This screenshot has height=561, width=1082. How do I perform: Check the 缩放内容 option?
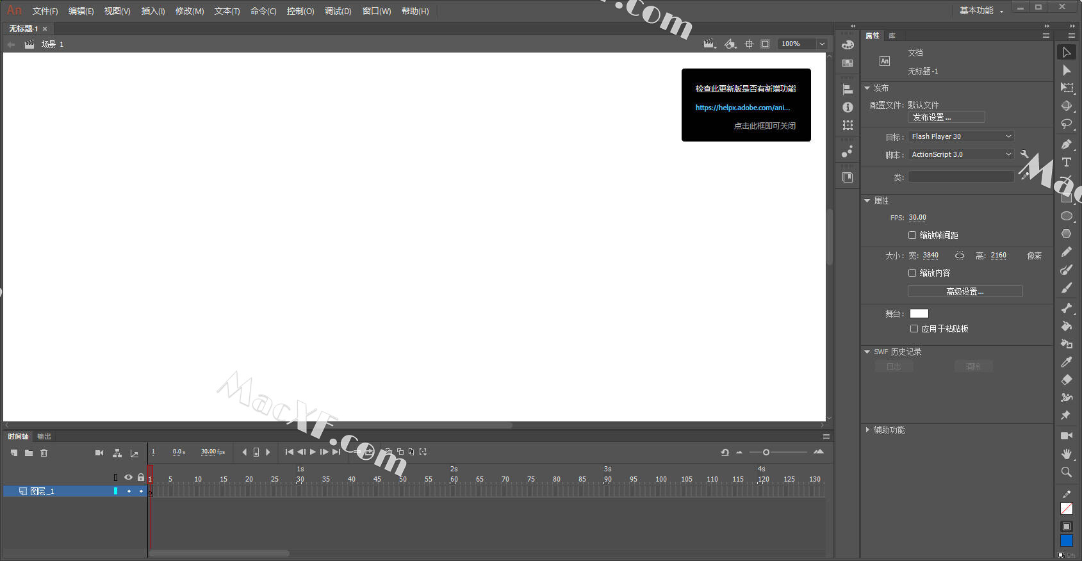click(912, 273)
